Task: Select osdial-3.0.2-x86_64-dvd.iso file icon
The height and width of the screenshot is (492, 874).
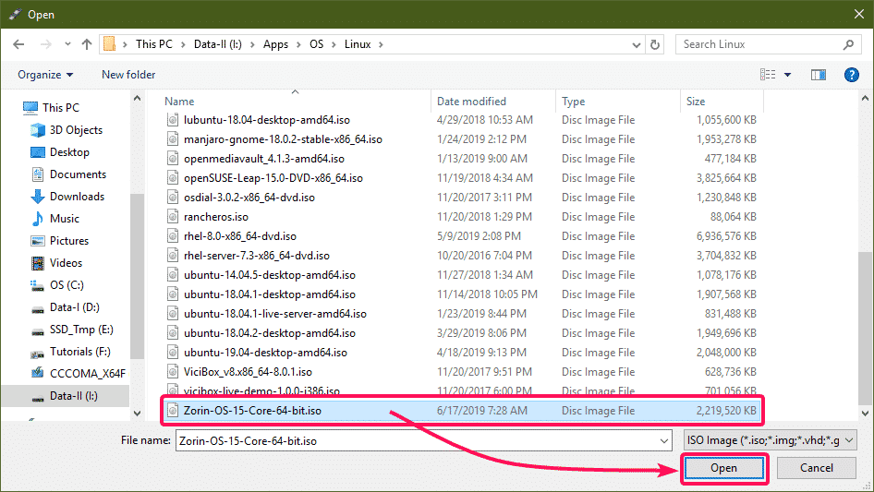Action: [x=173, y=198]
